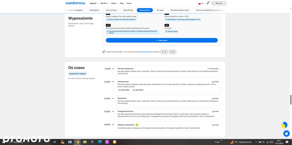Open the Pomoc menu item
This screenshot has height=145, width=292.
[x=129, y=3]
